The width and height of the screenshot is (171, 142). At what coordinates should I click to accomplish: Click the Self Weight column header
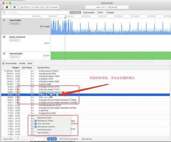tap(27, 68)
